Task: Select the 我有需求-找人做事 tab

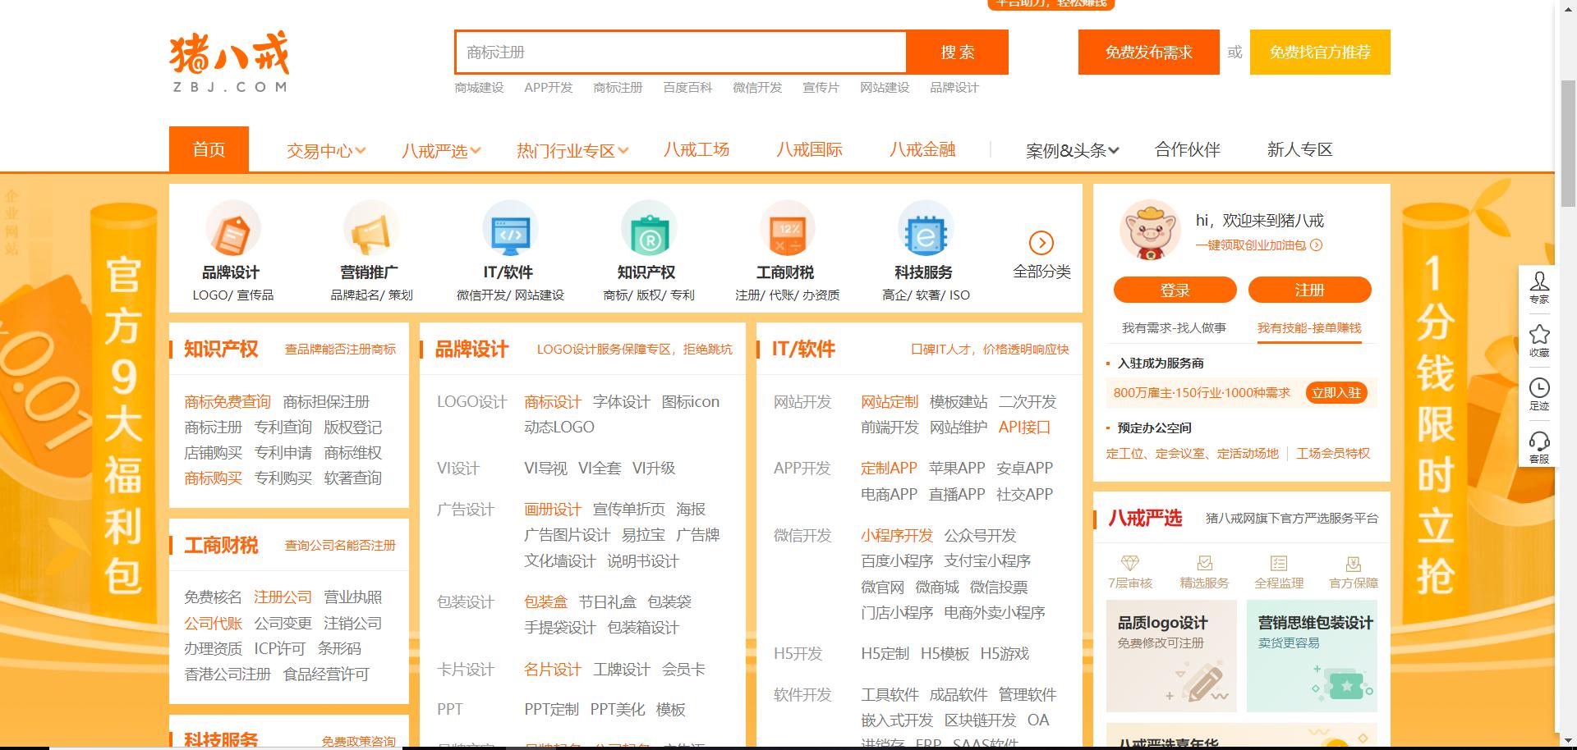Action: pos(1173,327)
